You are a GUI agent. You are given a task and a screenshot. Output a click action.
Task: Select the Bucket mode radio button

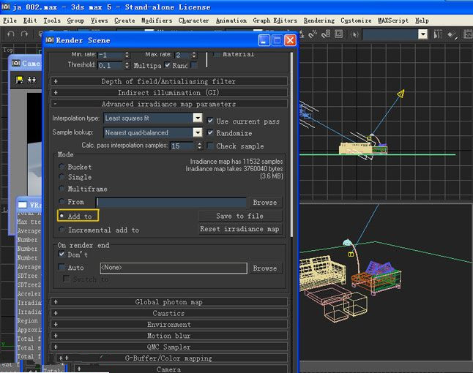point(62,166)
